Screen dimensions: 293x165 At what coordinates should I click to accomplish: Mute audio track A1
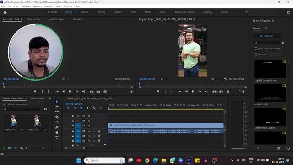click(89, 131)
